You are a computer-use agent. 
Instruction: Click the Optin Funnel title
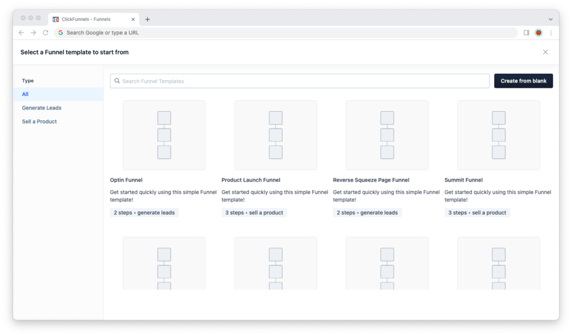pyautogui.click(x=126, y=180)
